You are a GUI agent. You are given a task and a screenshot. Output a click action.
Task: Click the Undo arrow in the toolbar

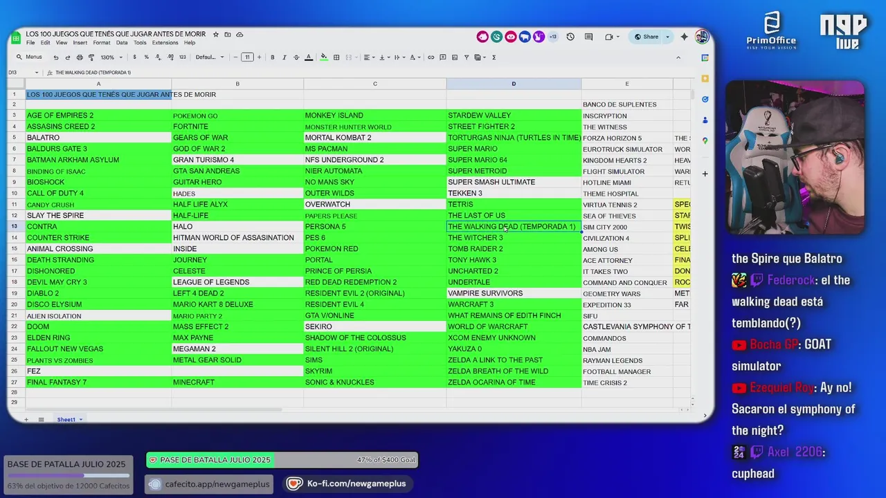[56, 57]
